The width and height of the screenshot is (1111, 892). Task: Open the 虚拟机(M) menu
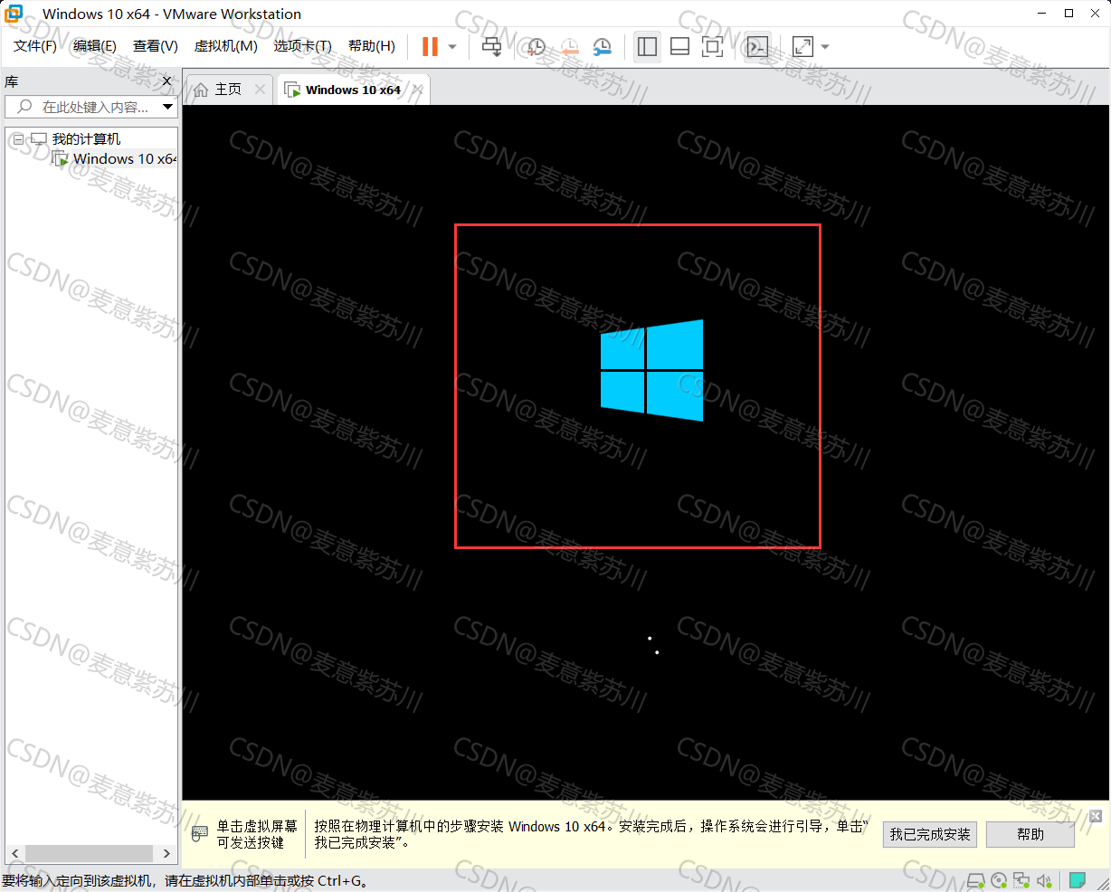(x=226, y=46)
